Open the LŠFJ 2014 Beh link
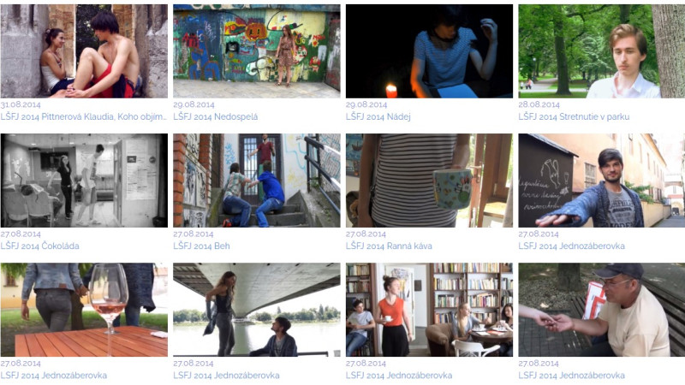685x385 pixels. coord(201,246)
